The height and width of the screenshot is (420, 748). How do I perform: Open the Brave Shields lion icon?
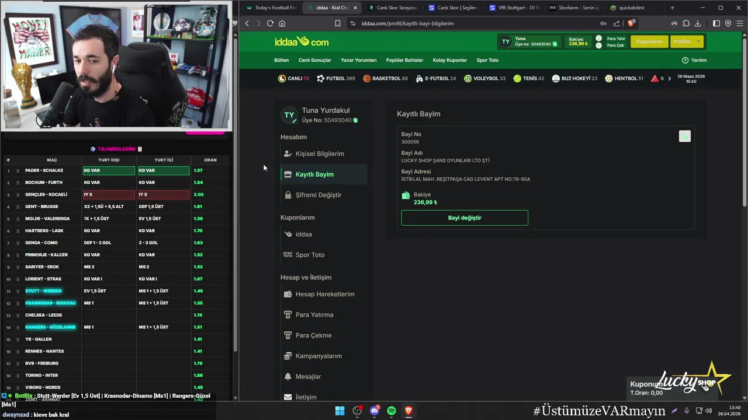pos(631,23)
